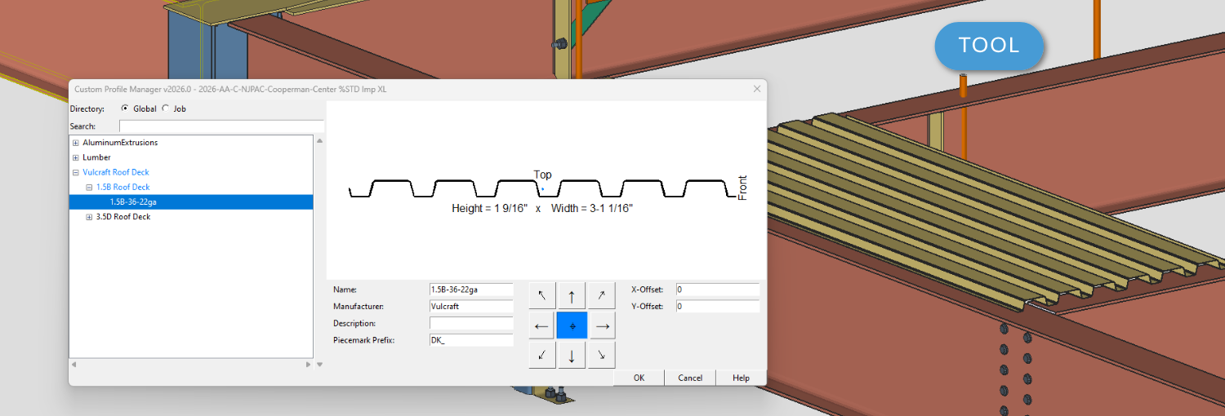Click the down arrow alignment button
The width and height of the screenshot is (1225, 416).
[x=572, y=355]
